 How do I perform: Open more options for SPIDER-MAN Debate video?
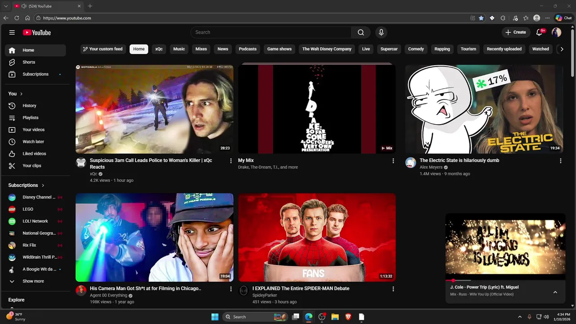pyautogui.click(x=393, y=289)
